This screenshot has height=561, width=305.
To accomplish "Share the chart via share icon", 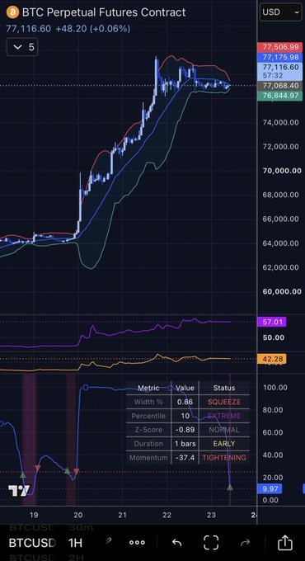I will (285, 542).
